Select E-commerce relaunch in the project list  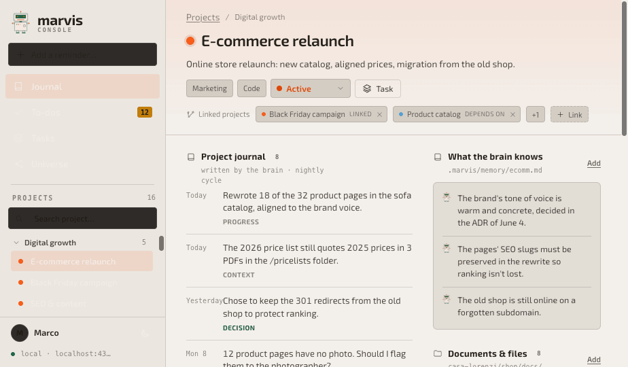[82, 261]
